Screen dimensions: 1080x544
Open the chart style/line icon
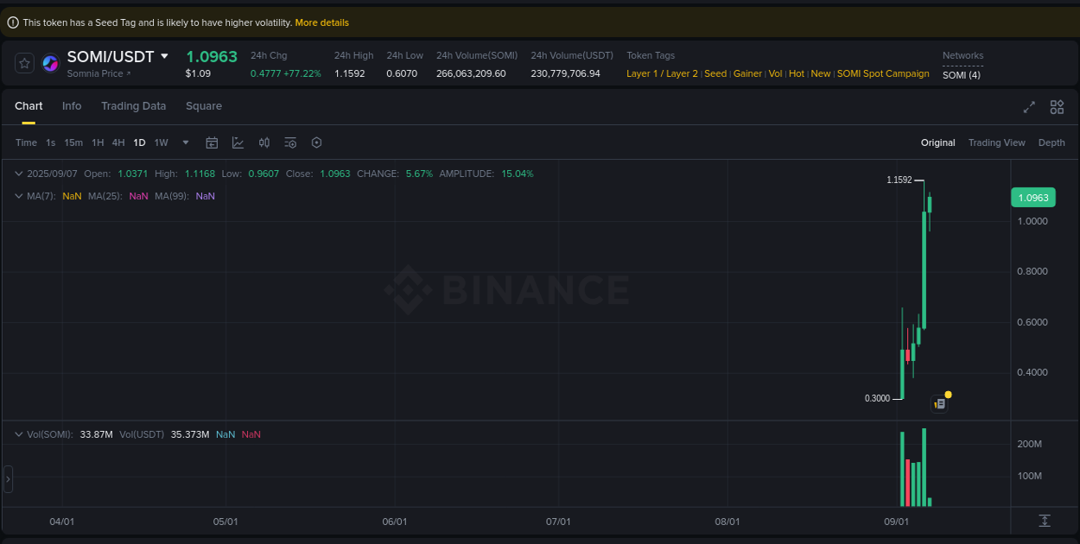click(x=238, y=142)
